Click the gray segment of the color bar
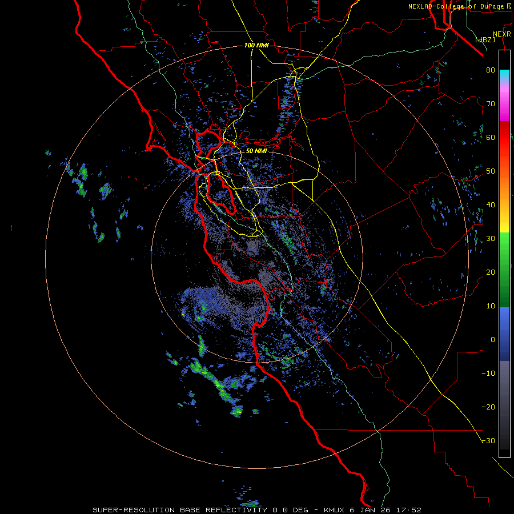 click(x=504, y=405)
